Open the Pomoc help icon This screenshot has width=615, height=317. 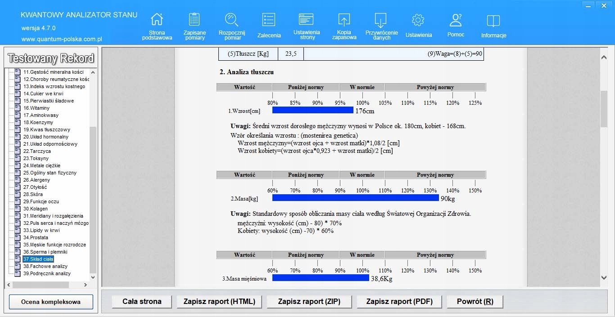tap(456, 20)
